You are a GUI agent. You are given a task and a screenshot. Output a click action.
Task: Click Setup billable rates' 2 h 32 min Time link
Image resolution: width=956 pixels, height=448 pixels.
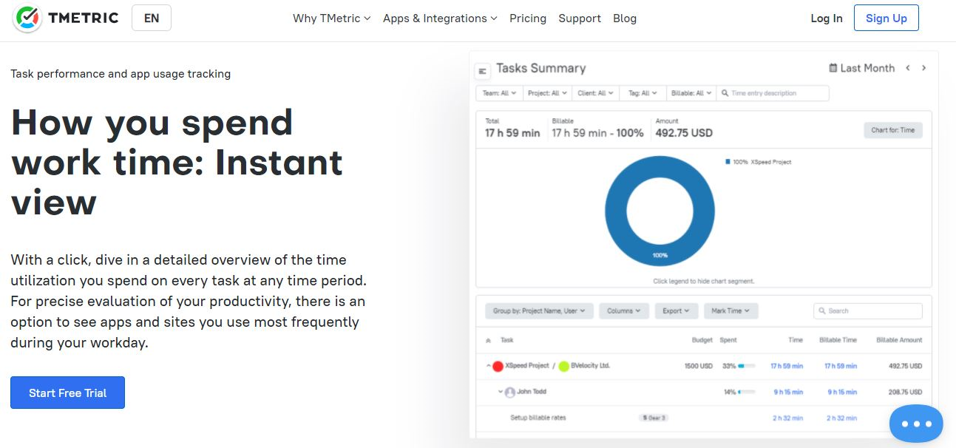click(x=788, y=418)
